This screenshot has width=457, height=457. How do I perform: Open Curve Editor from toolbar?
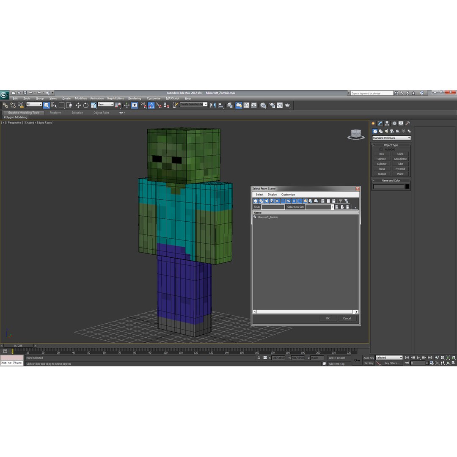click(246, 105)
